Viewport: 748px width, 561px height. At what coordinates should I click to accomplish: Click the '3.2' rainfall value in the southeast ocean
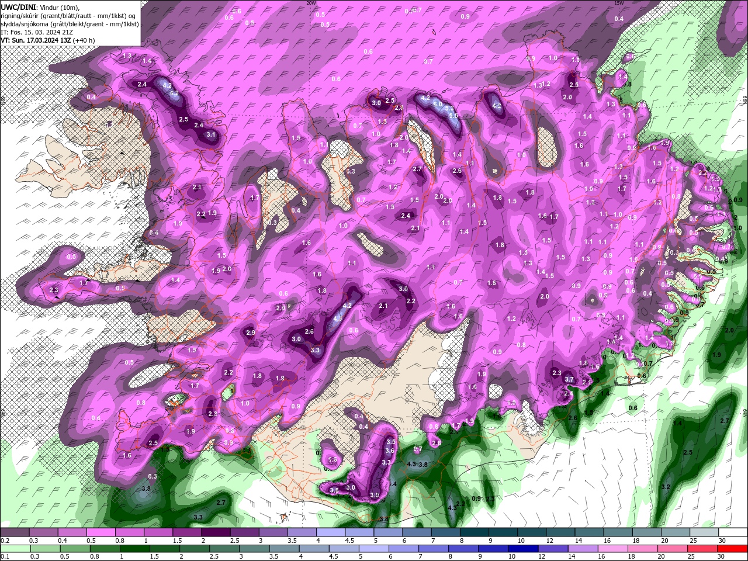pyautogui.click(x=666, y=487)
